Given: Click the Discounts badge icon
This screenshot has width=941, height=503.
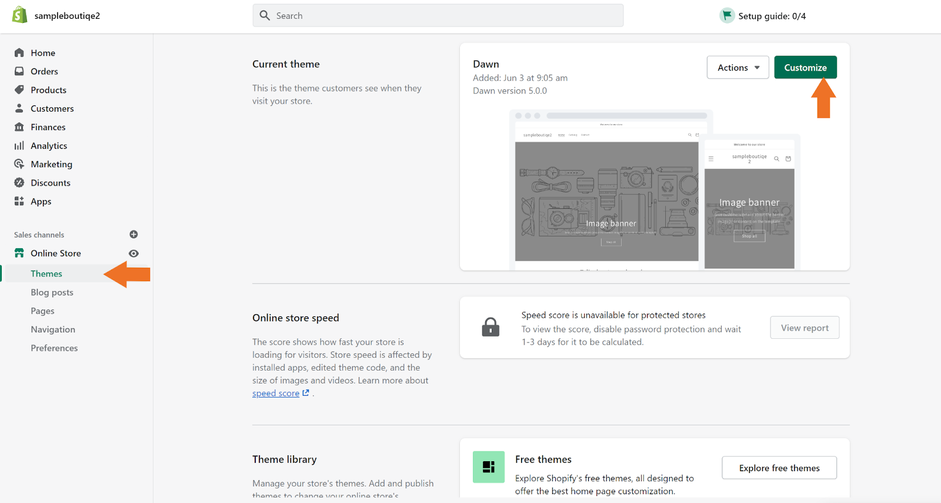Looking at the screenshot, I should pyautogui.click(x=19, y=182).
